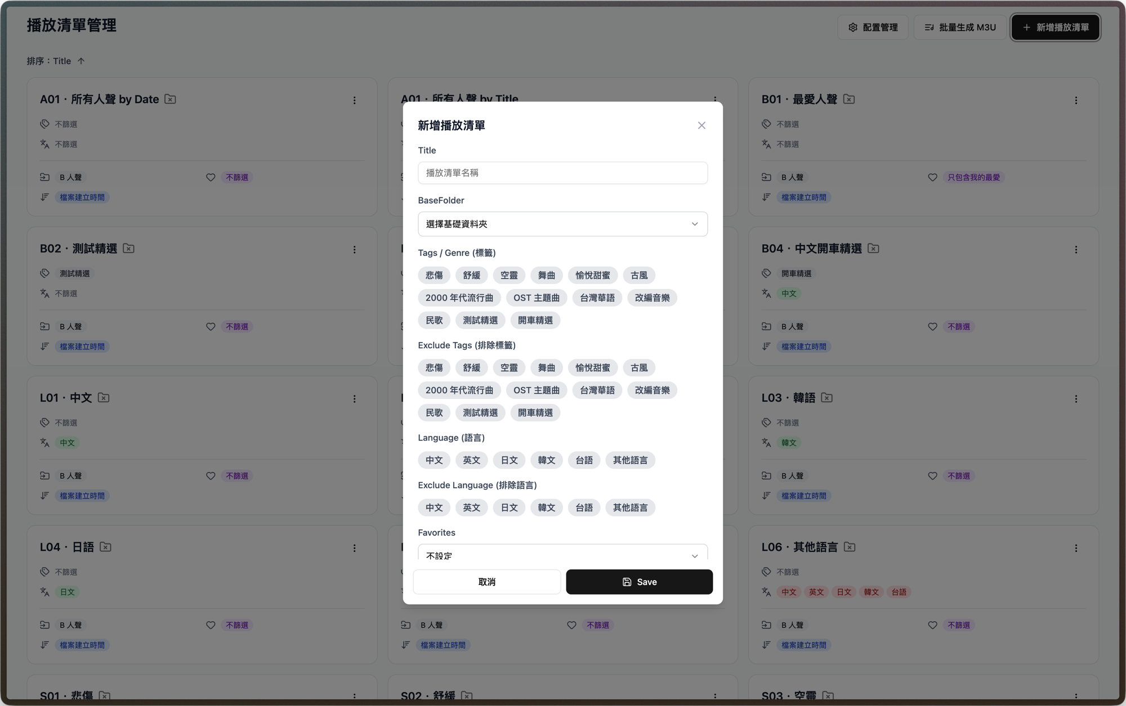Click folder icon beside B 人聲 in L04 card
Screen dimensions: 1126x706
pyautogui.click(x=45, y=624)
